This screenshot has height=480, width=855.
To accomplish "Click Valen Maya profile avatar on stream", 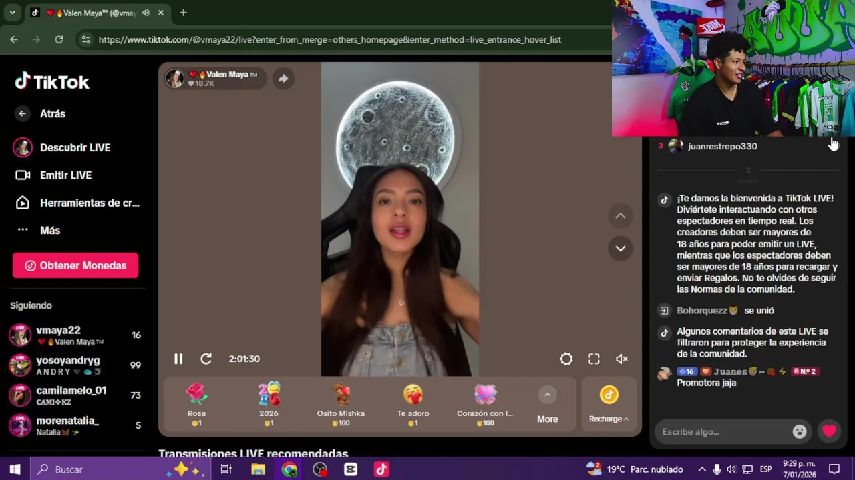I will point(175,79).
